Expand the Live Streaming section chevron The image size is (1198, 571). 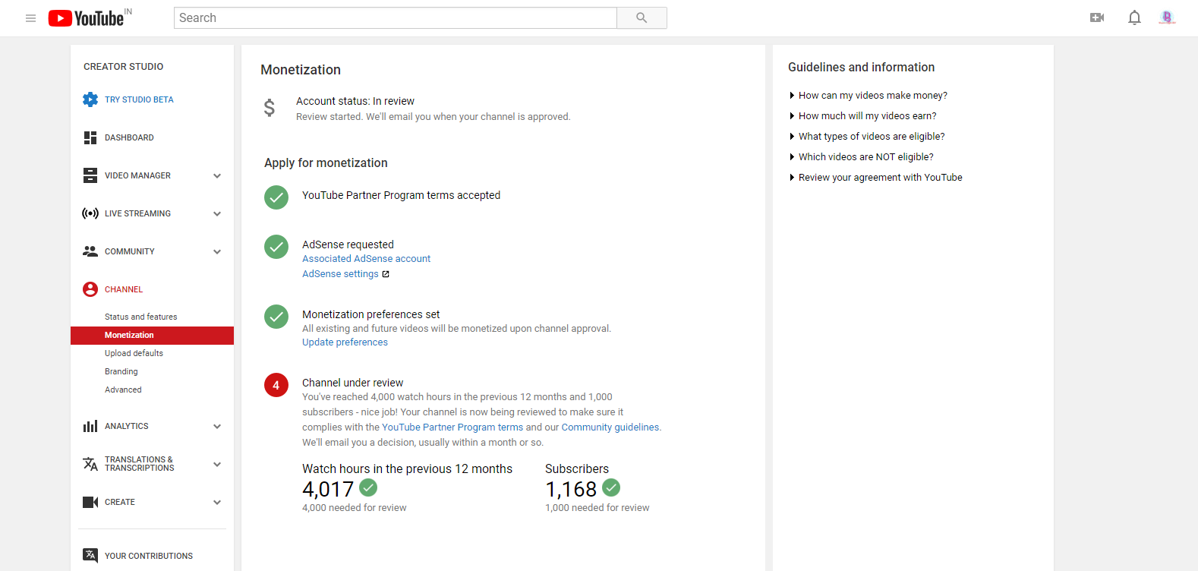[217, 213]
